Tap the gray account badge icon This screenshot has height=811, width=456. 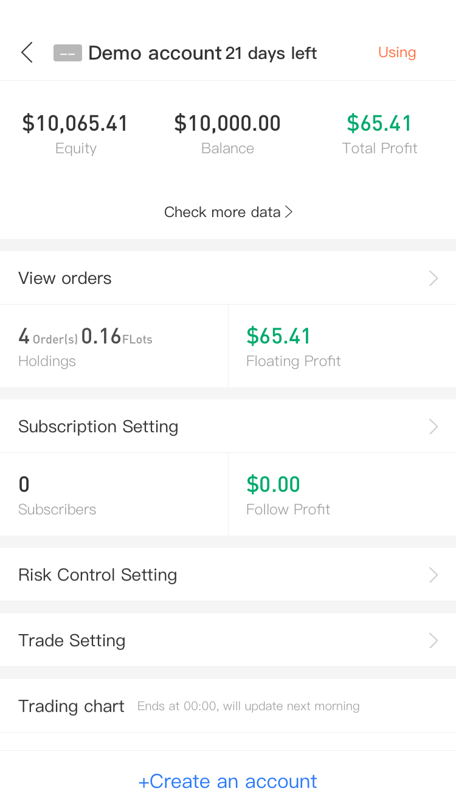coord(67,53)
